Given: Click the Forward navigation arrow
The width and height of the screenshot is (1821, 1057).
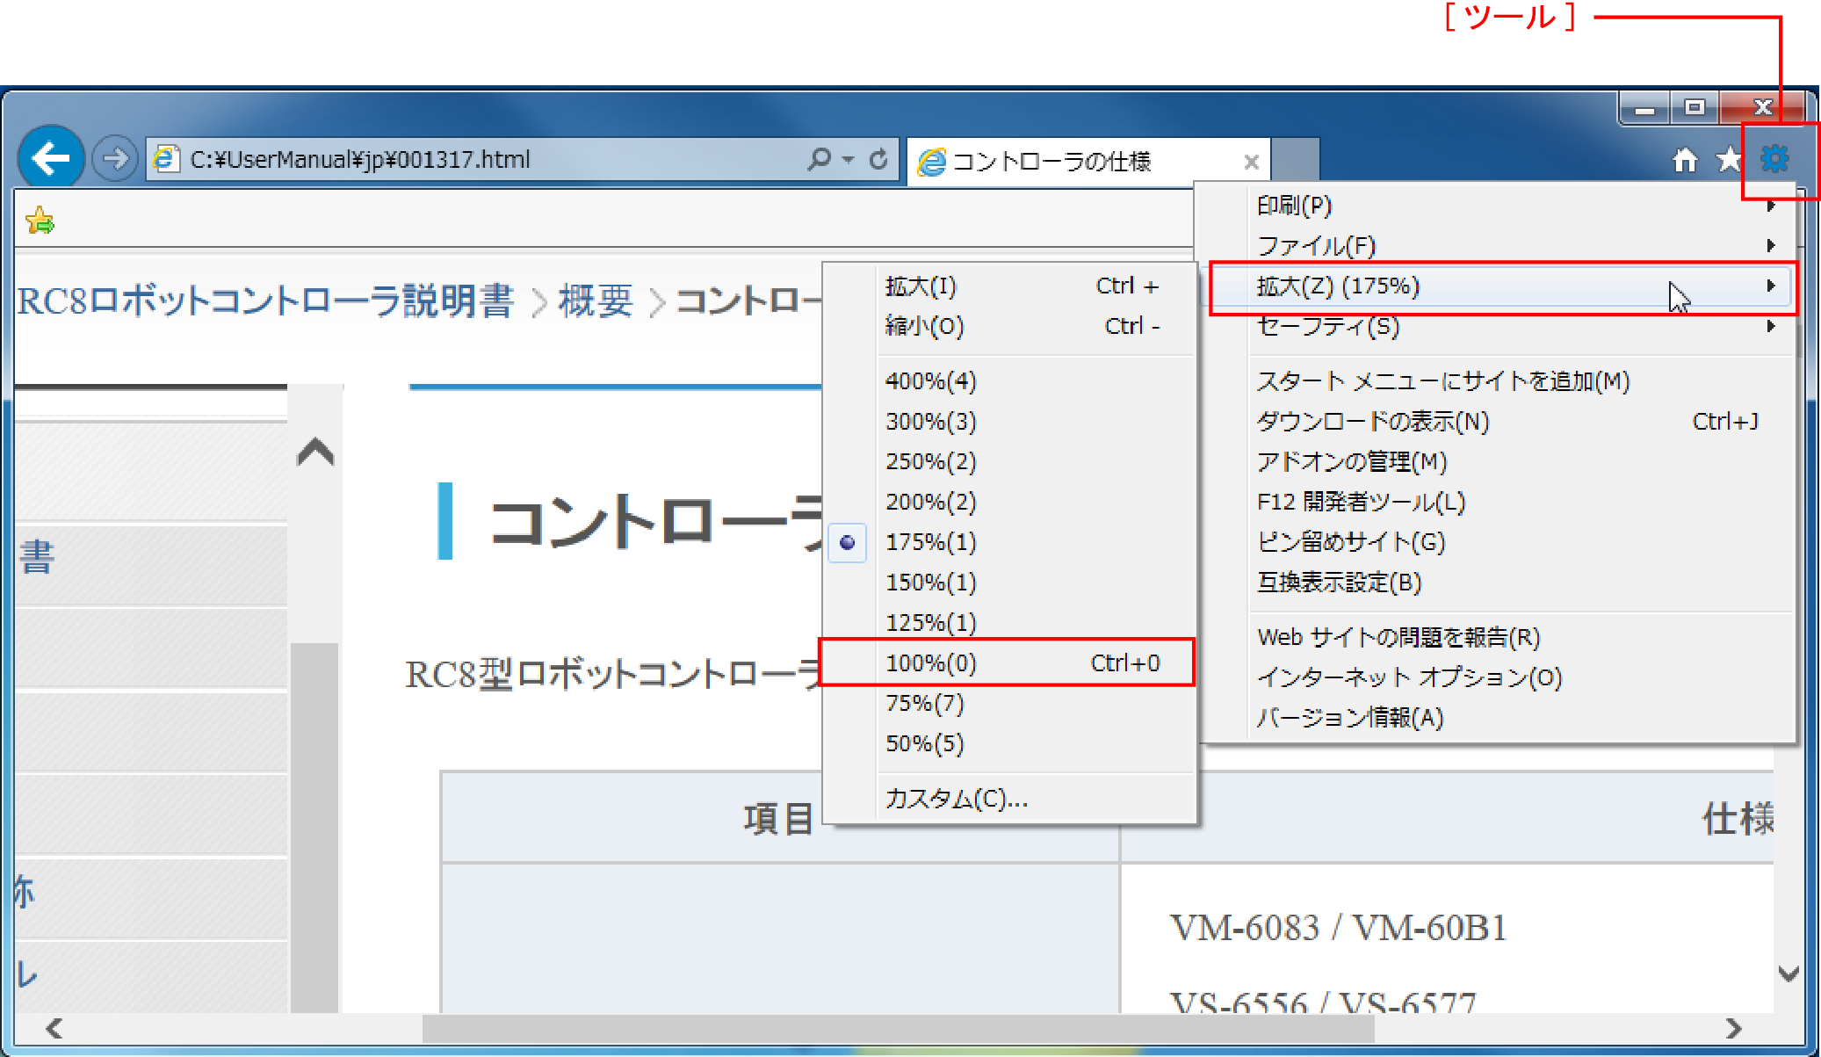Looking at the screenshot, I should [114, 159].
